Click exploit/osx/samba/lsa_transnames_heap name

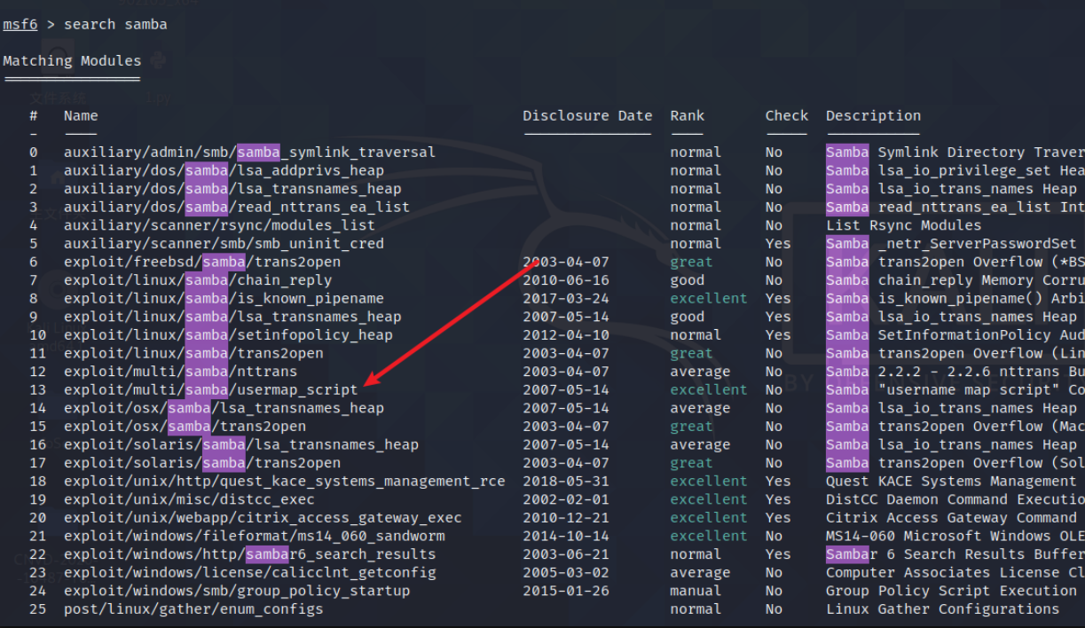[224, 408]
